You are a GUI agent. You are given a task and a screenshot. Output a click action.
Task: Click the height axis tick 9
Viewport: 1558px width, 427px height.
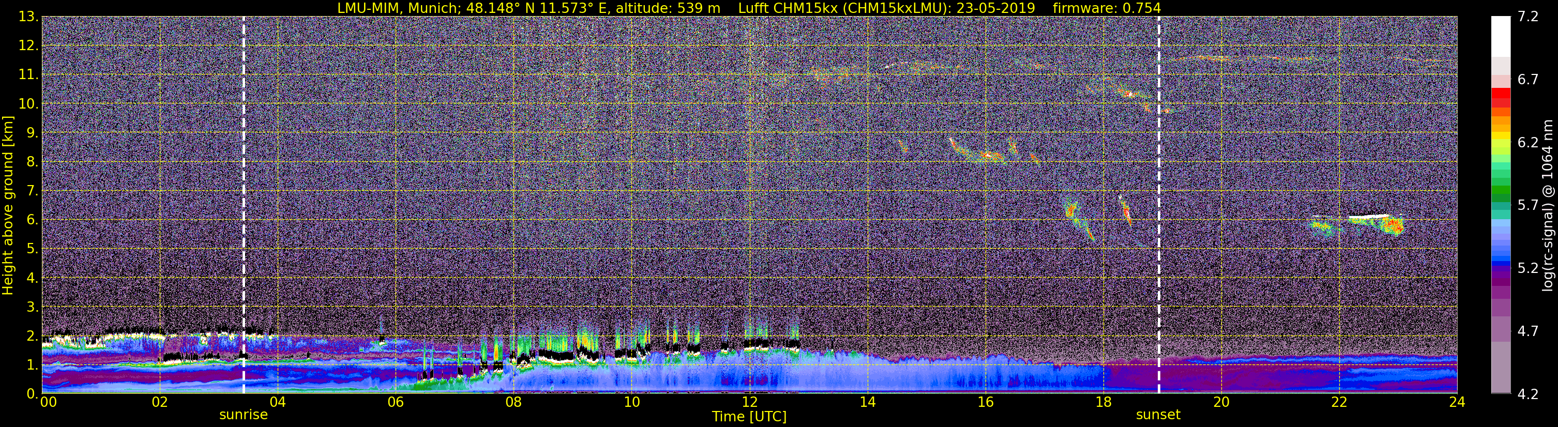(32, 132)
